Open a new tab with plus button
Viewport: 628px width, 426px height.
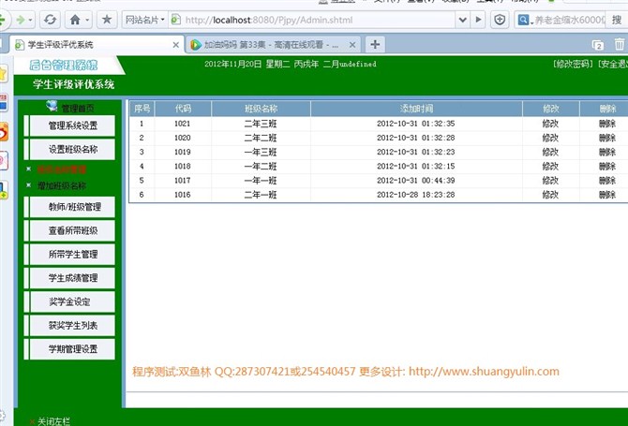375,44
